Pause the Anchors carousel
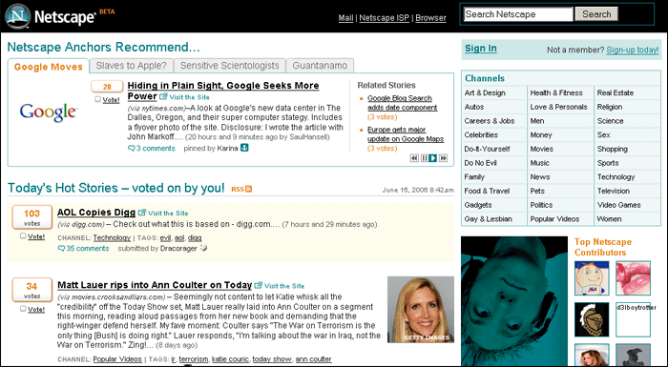This screenshot has width=668, height=367. point(425,158)
